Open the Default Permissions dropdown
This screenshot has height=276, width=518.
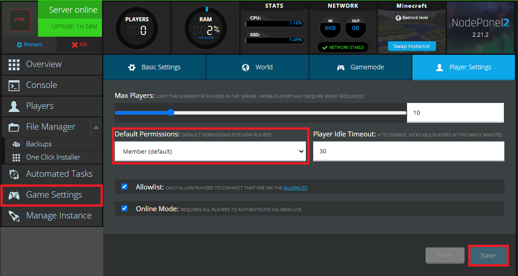click(x=210, y=151)
